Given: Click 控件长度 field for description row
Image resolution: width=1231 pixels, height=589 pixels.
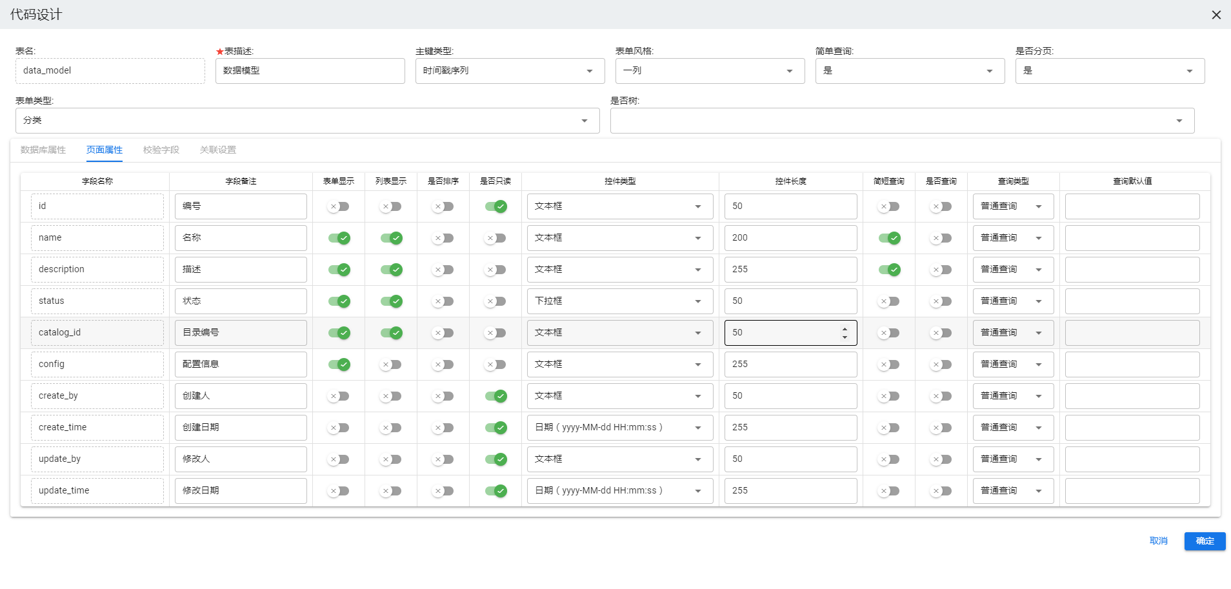Looking at the screenshot, I should (791, 270).
